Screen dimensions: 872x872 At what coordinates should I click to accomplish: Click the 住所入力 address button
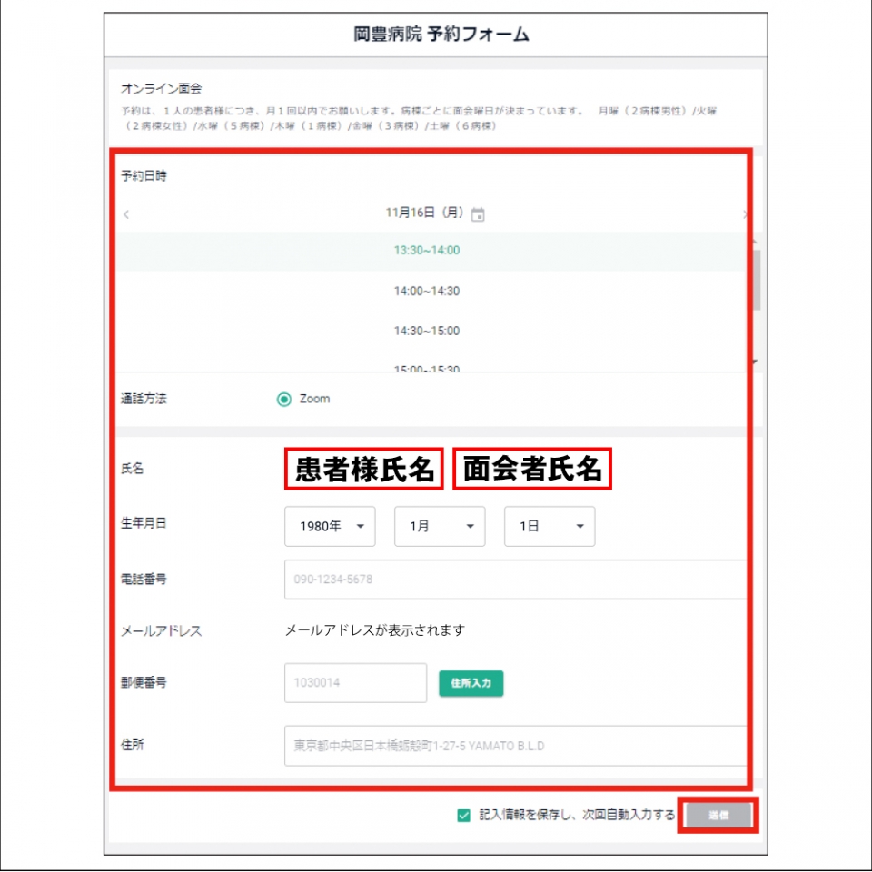[x=471, y=683]
